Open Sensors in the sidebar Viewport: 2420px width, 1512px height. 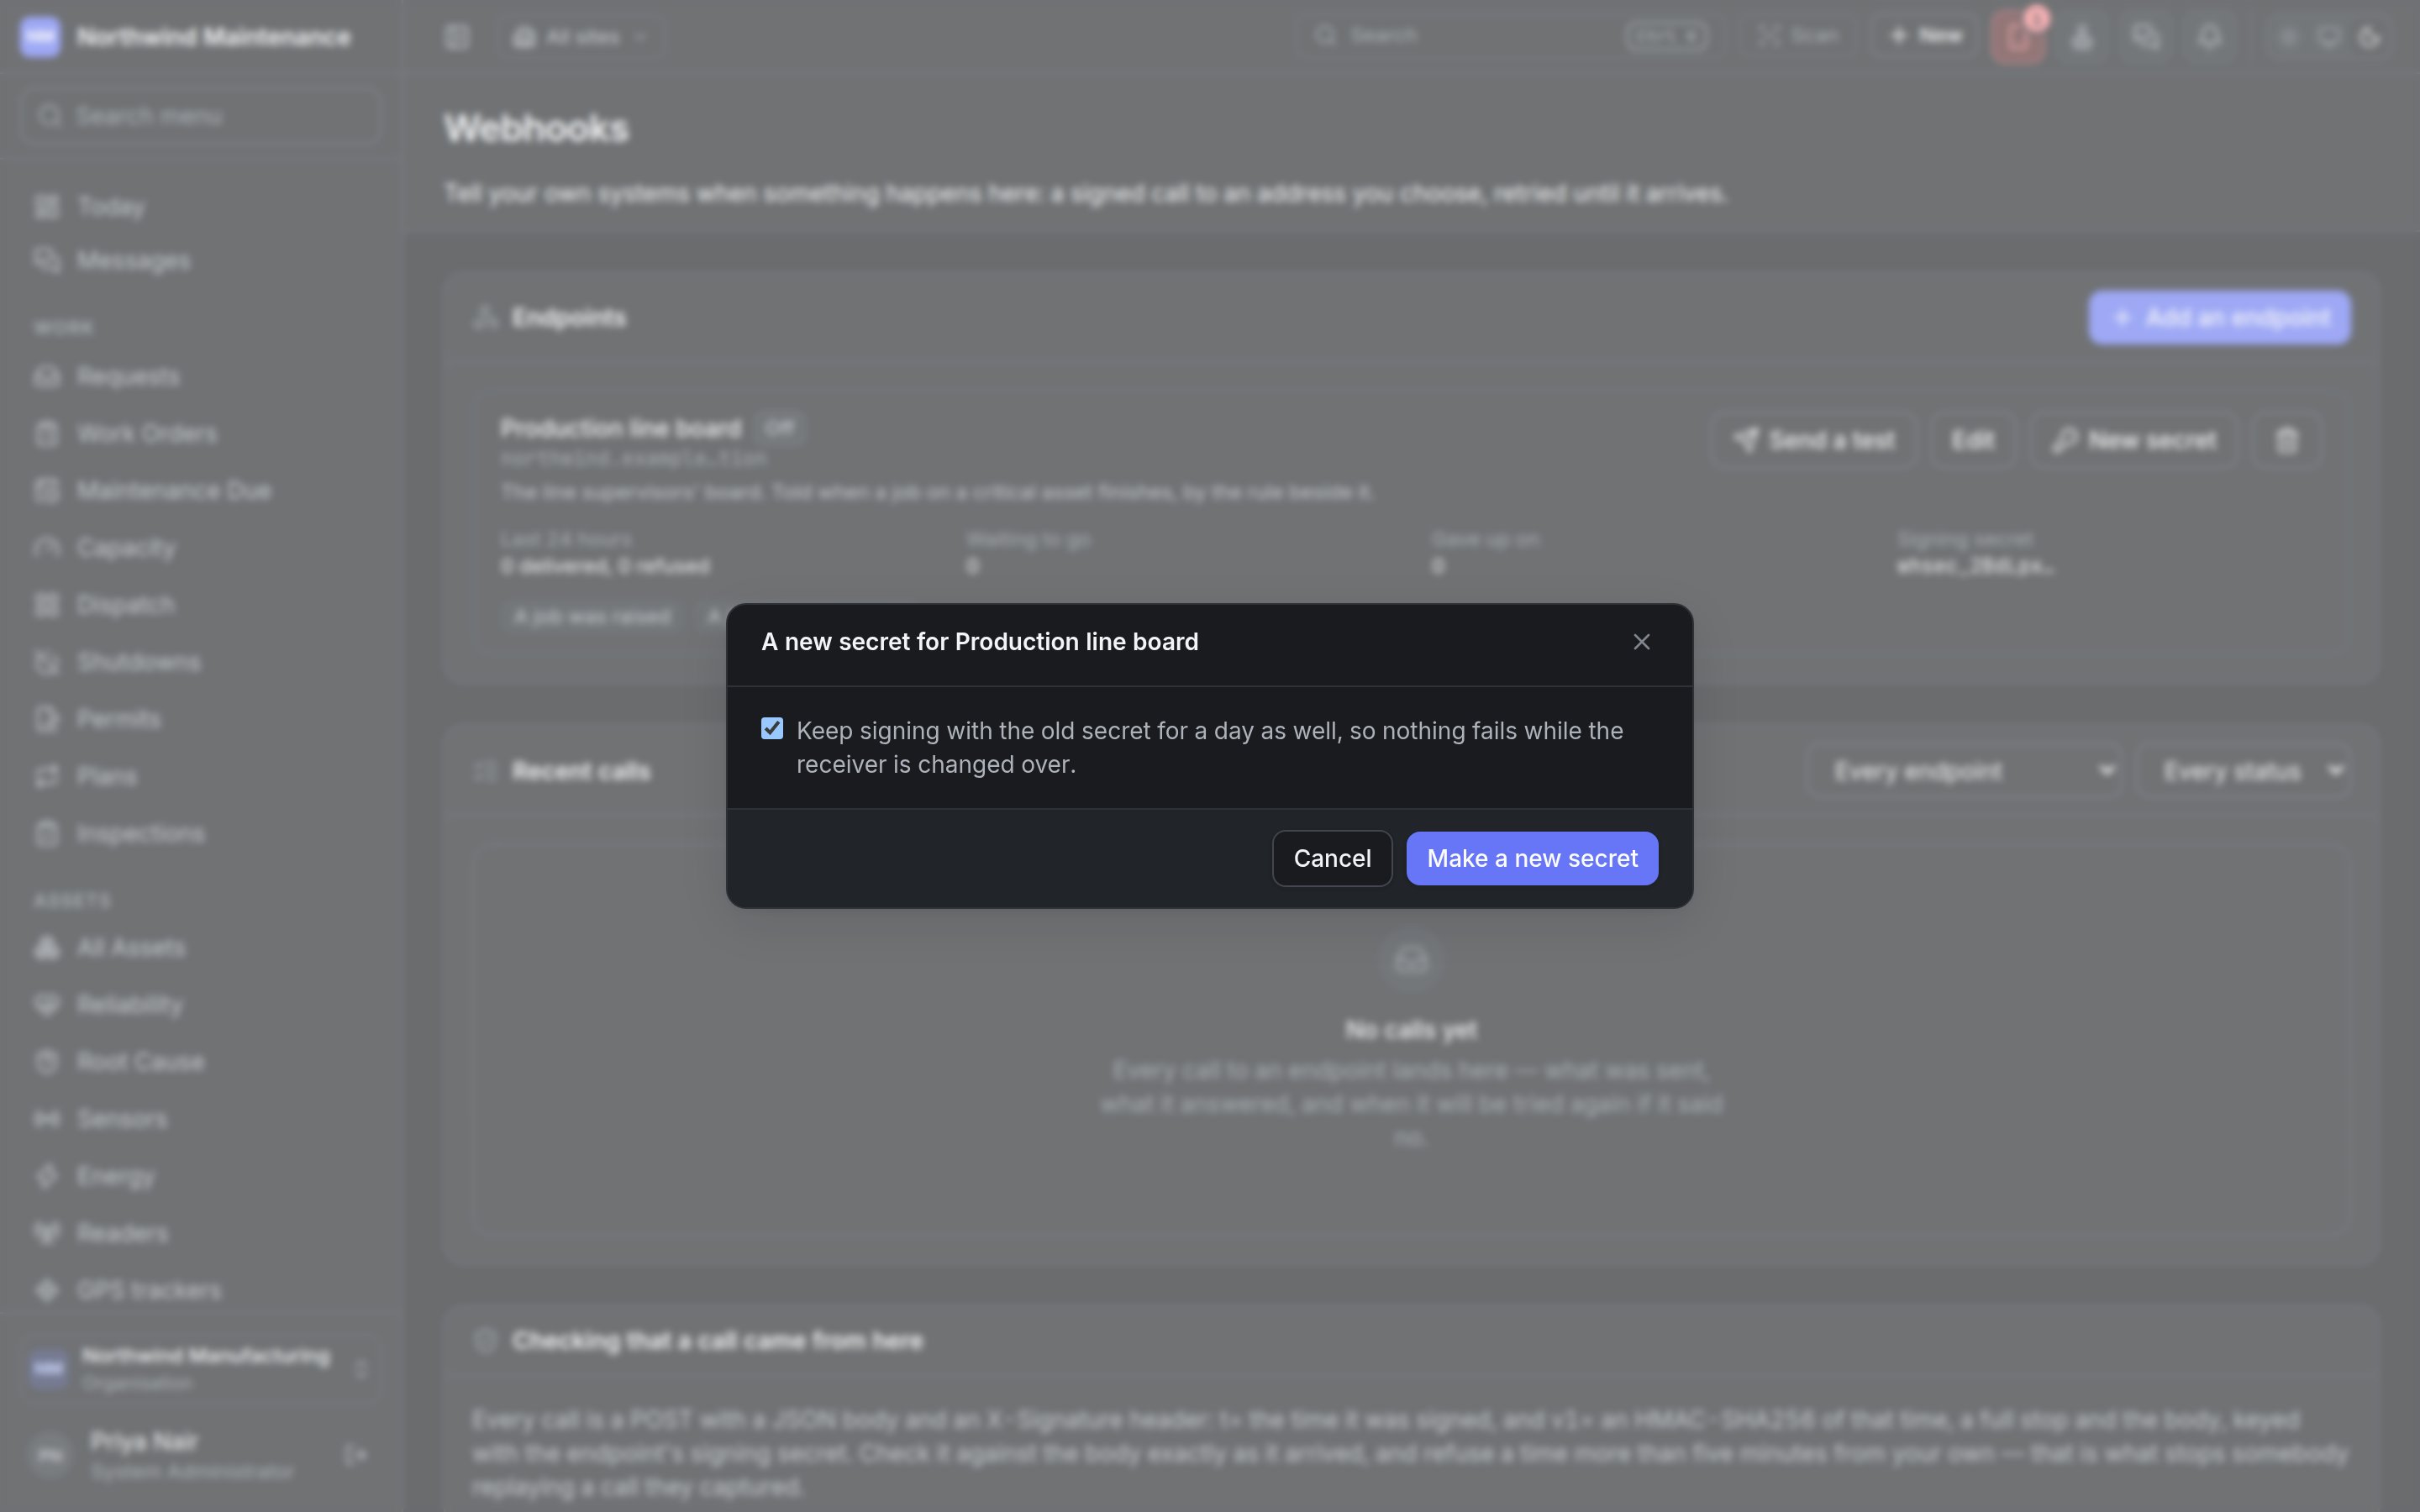pos(200,1119)
